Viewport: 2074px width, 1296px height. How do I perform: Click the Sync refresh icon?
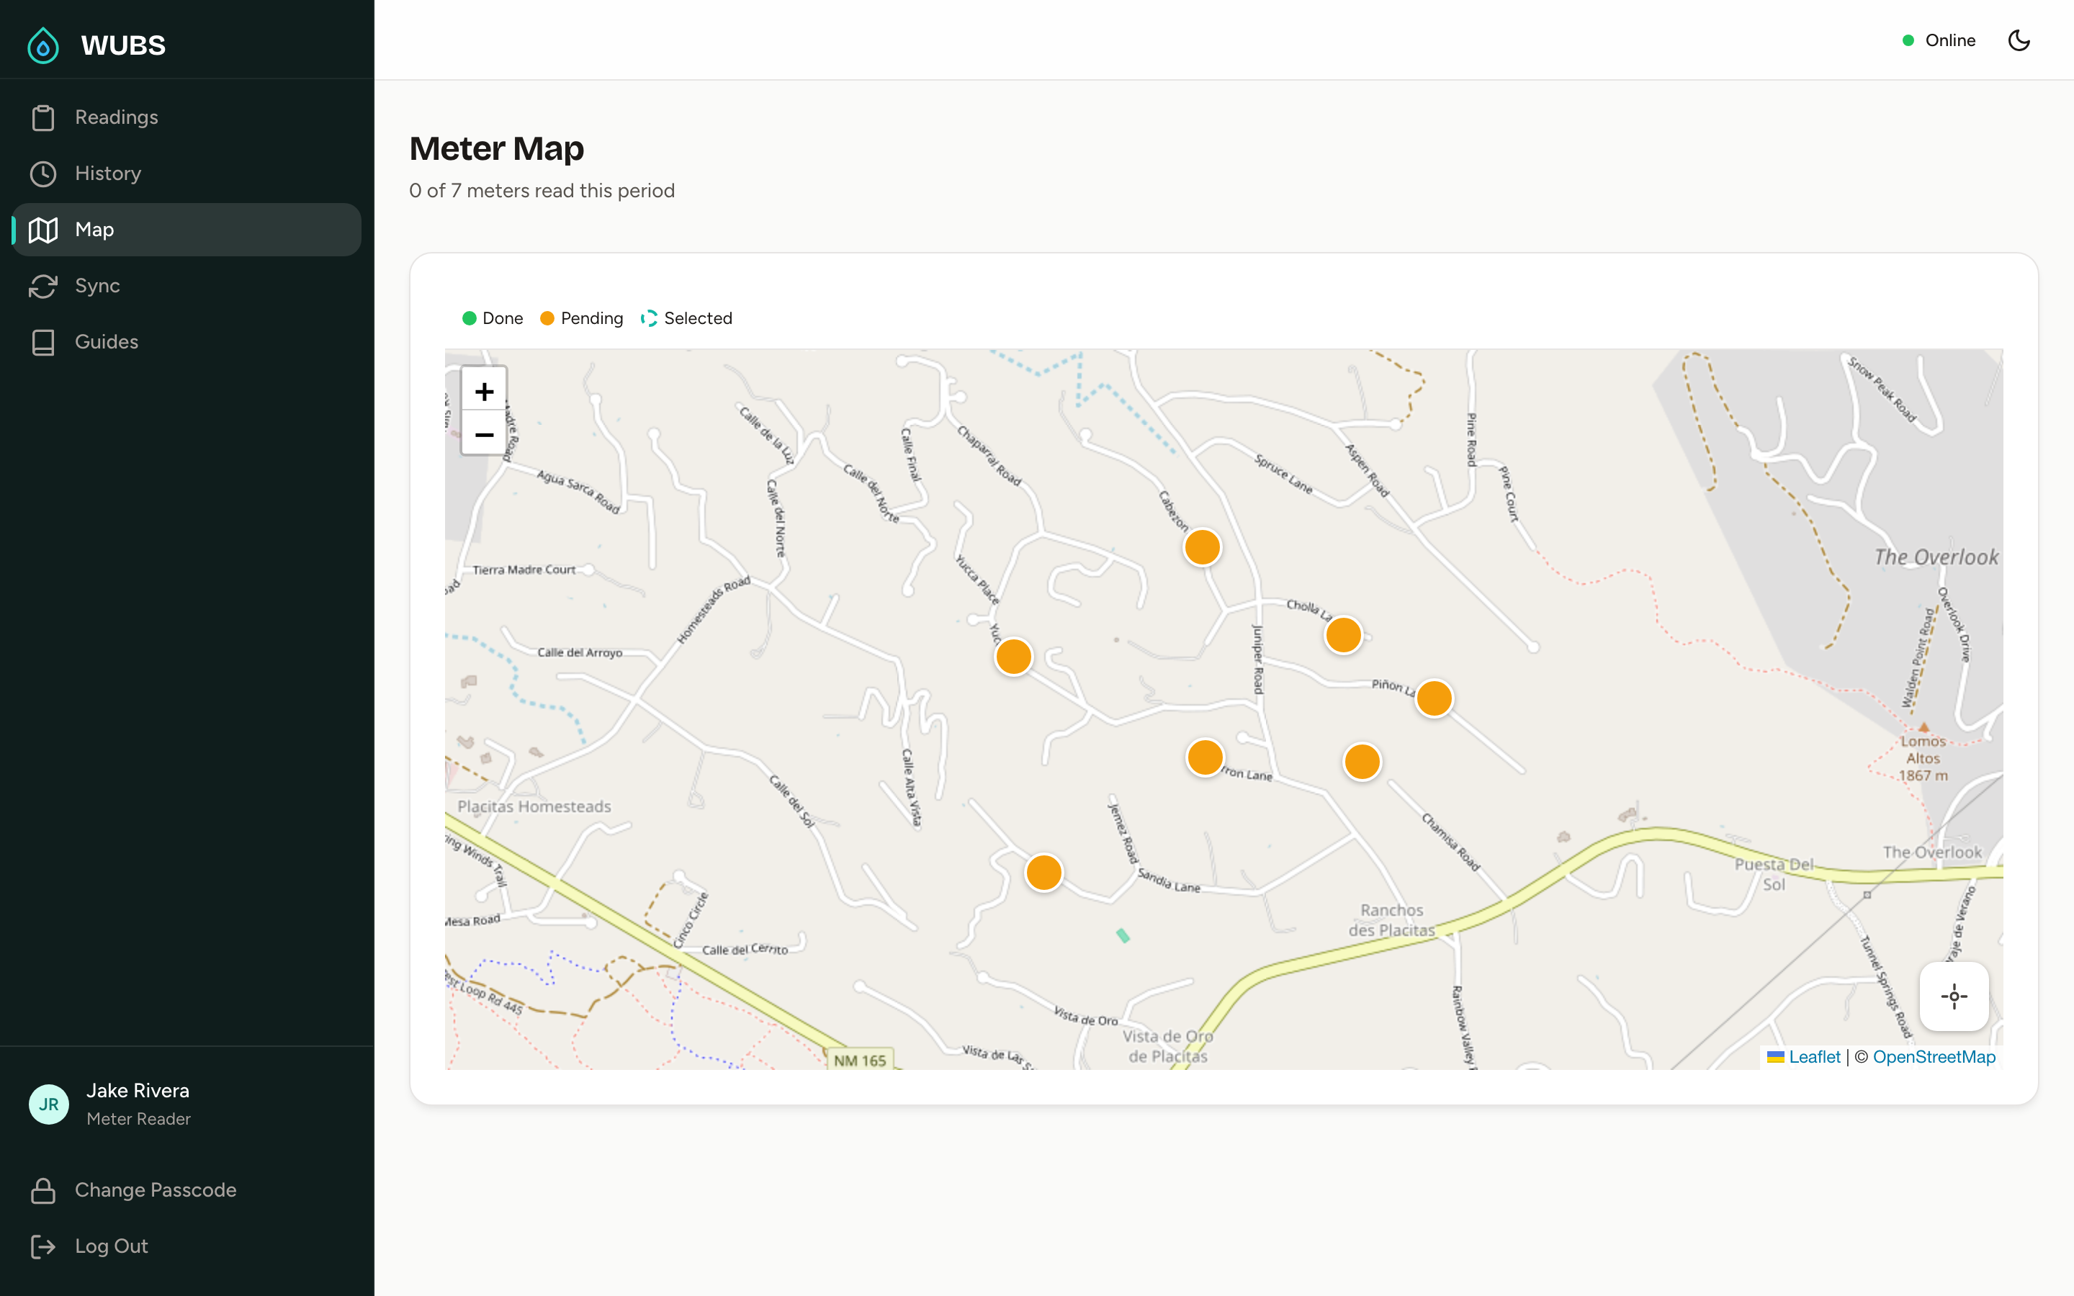coord(44,285)
